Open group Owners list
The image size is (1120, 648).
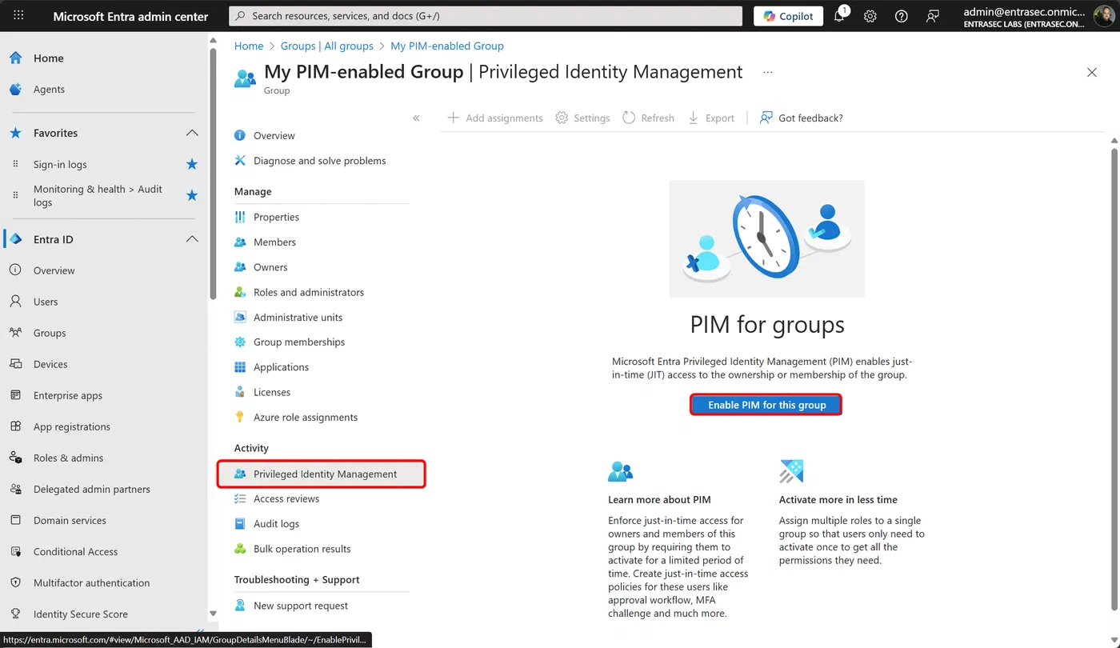[270, 267]
